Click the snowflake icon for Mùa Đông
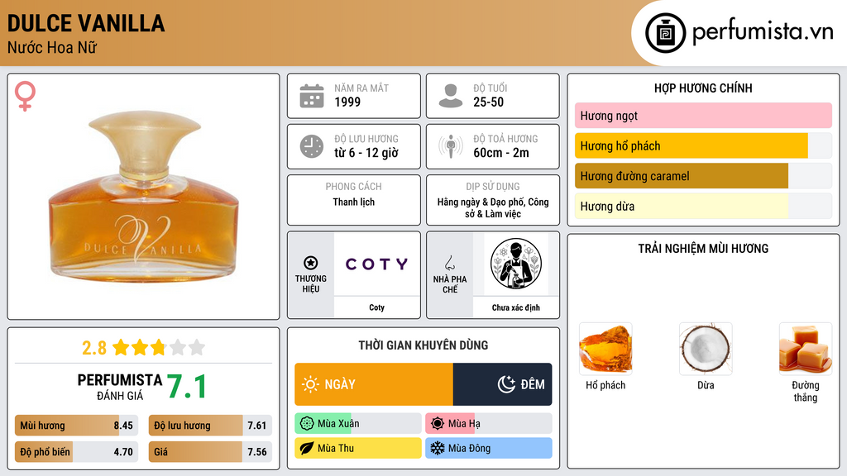 tap(438, 448)
